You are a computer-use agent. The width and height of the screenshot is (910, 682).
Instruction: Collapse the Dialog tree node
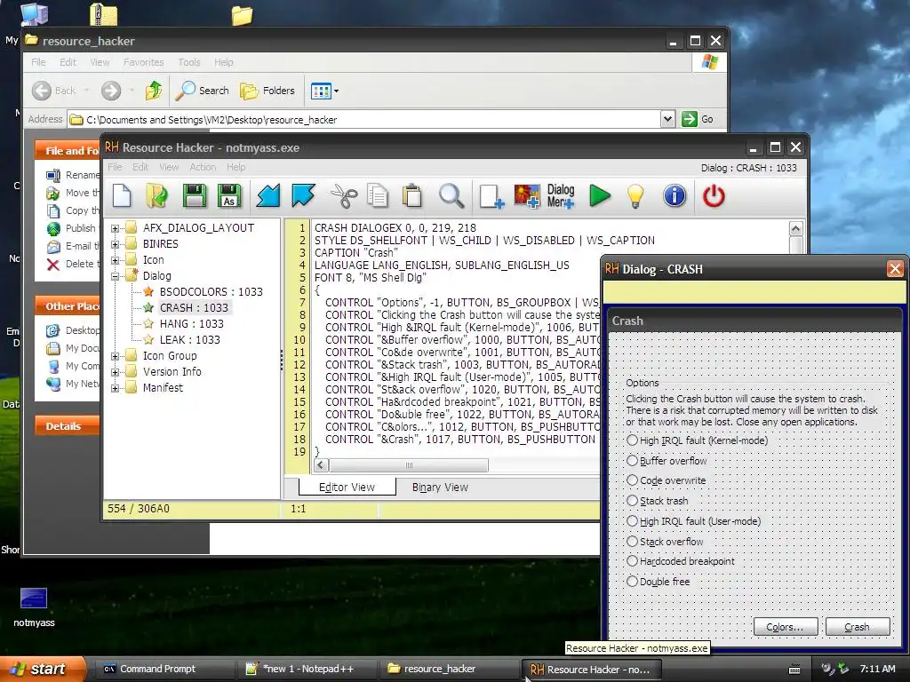(x=115, y=277)
